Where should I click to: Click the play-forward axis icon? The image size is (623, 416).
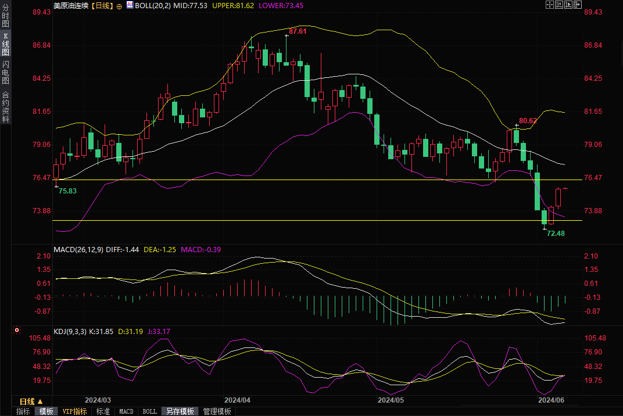pyautogui.click(x=570, y=5)
